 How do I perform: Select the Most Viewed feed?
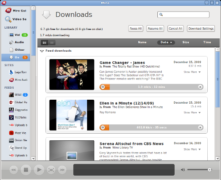tap(16, 133)
